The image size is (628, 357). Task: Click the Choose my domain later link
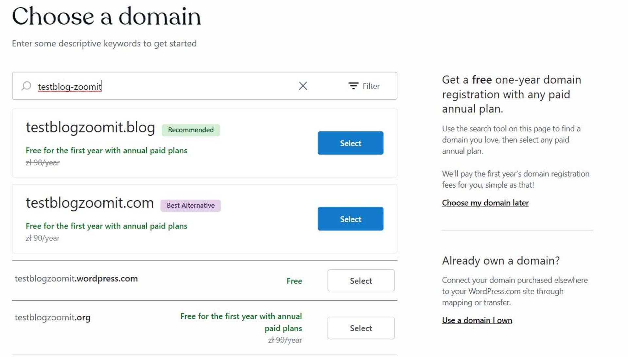coord(485,203)
